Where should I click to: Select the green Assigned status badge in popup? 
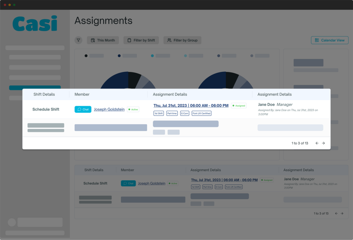[239, 106]
